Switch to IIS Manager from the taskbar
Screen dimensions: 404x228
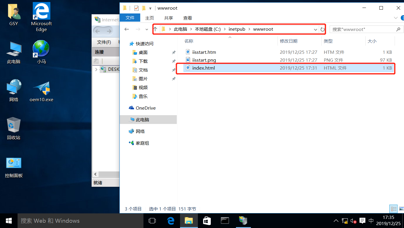[x=243, y=221]
